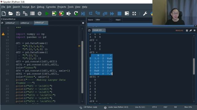Open the editor pane options hamburger menu

pos(83,23)
